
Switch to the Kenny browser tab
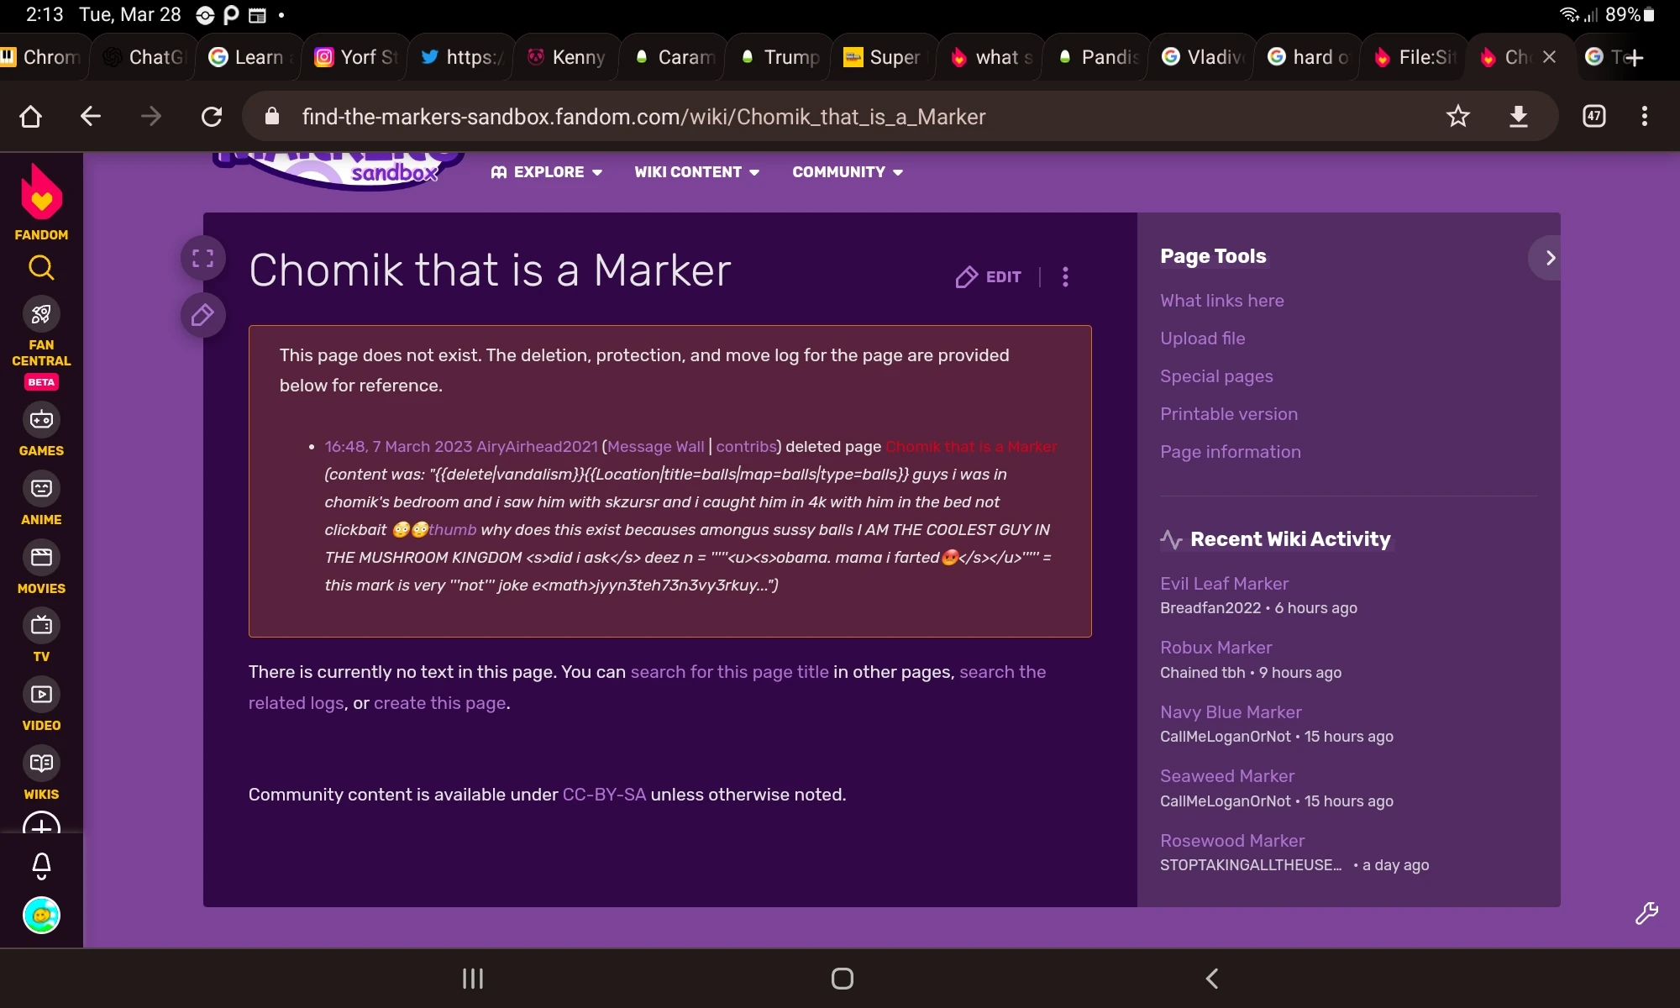(567, 57)
